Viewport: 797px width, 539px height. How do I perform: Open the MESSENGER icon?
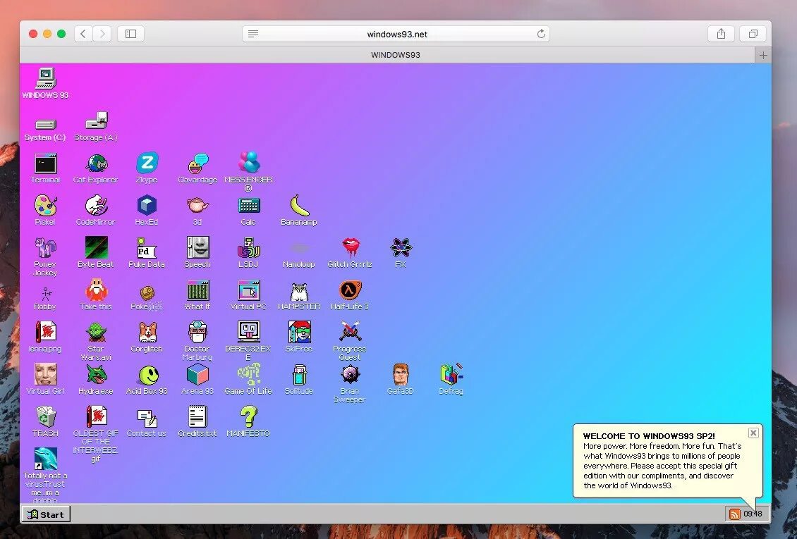click(x=248, y=163)
